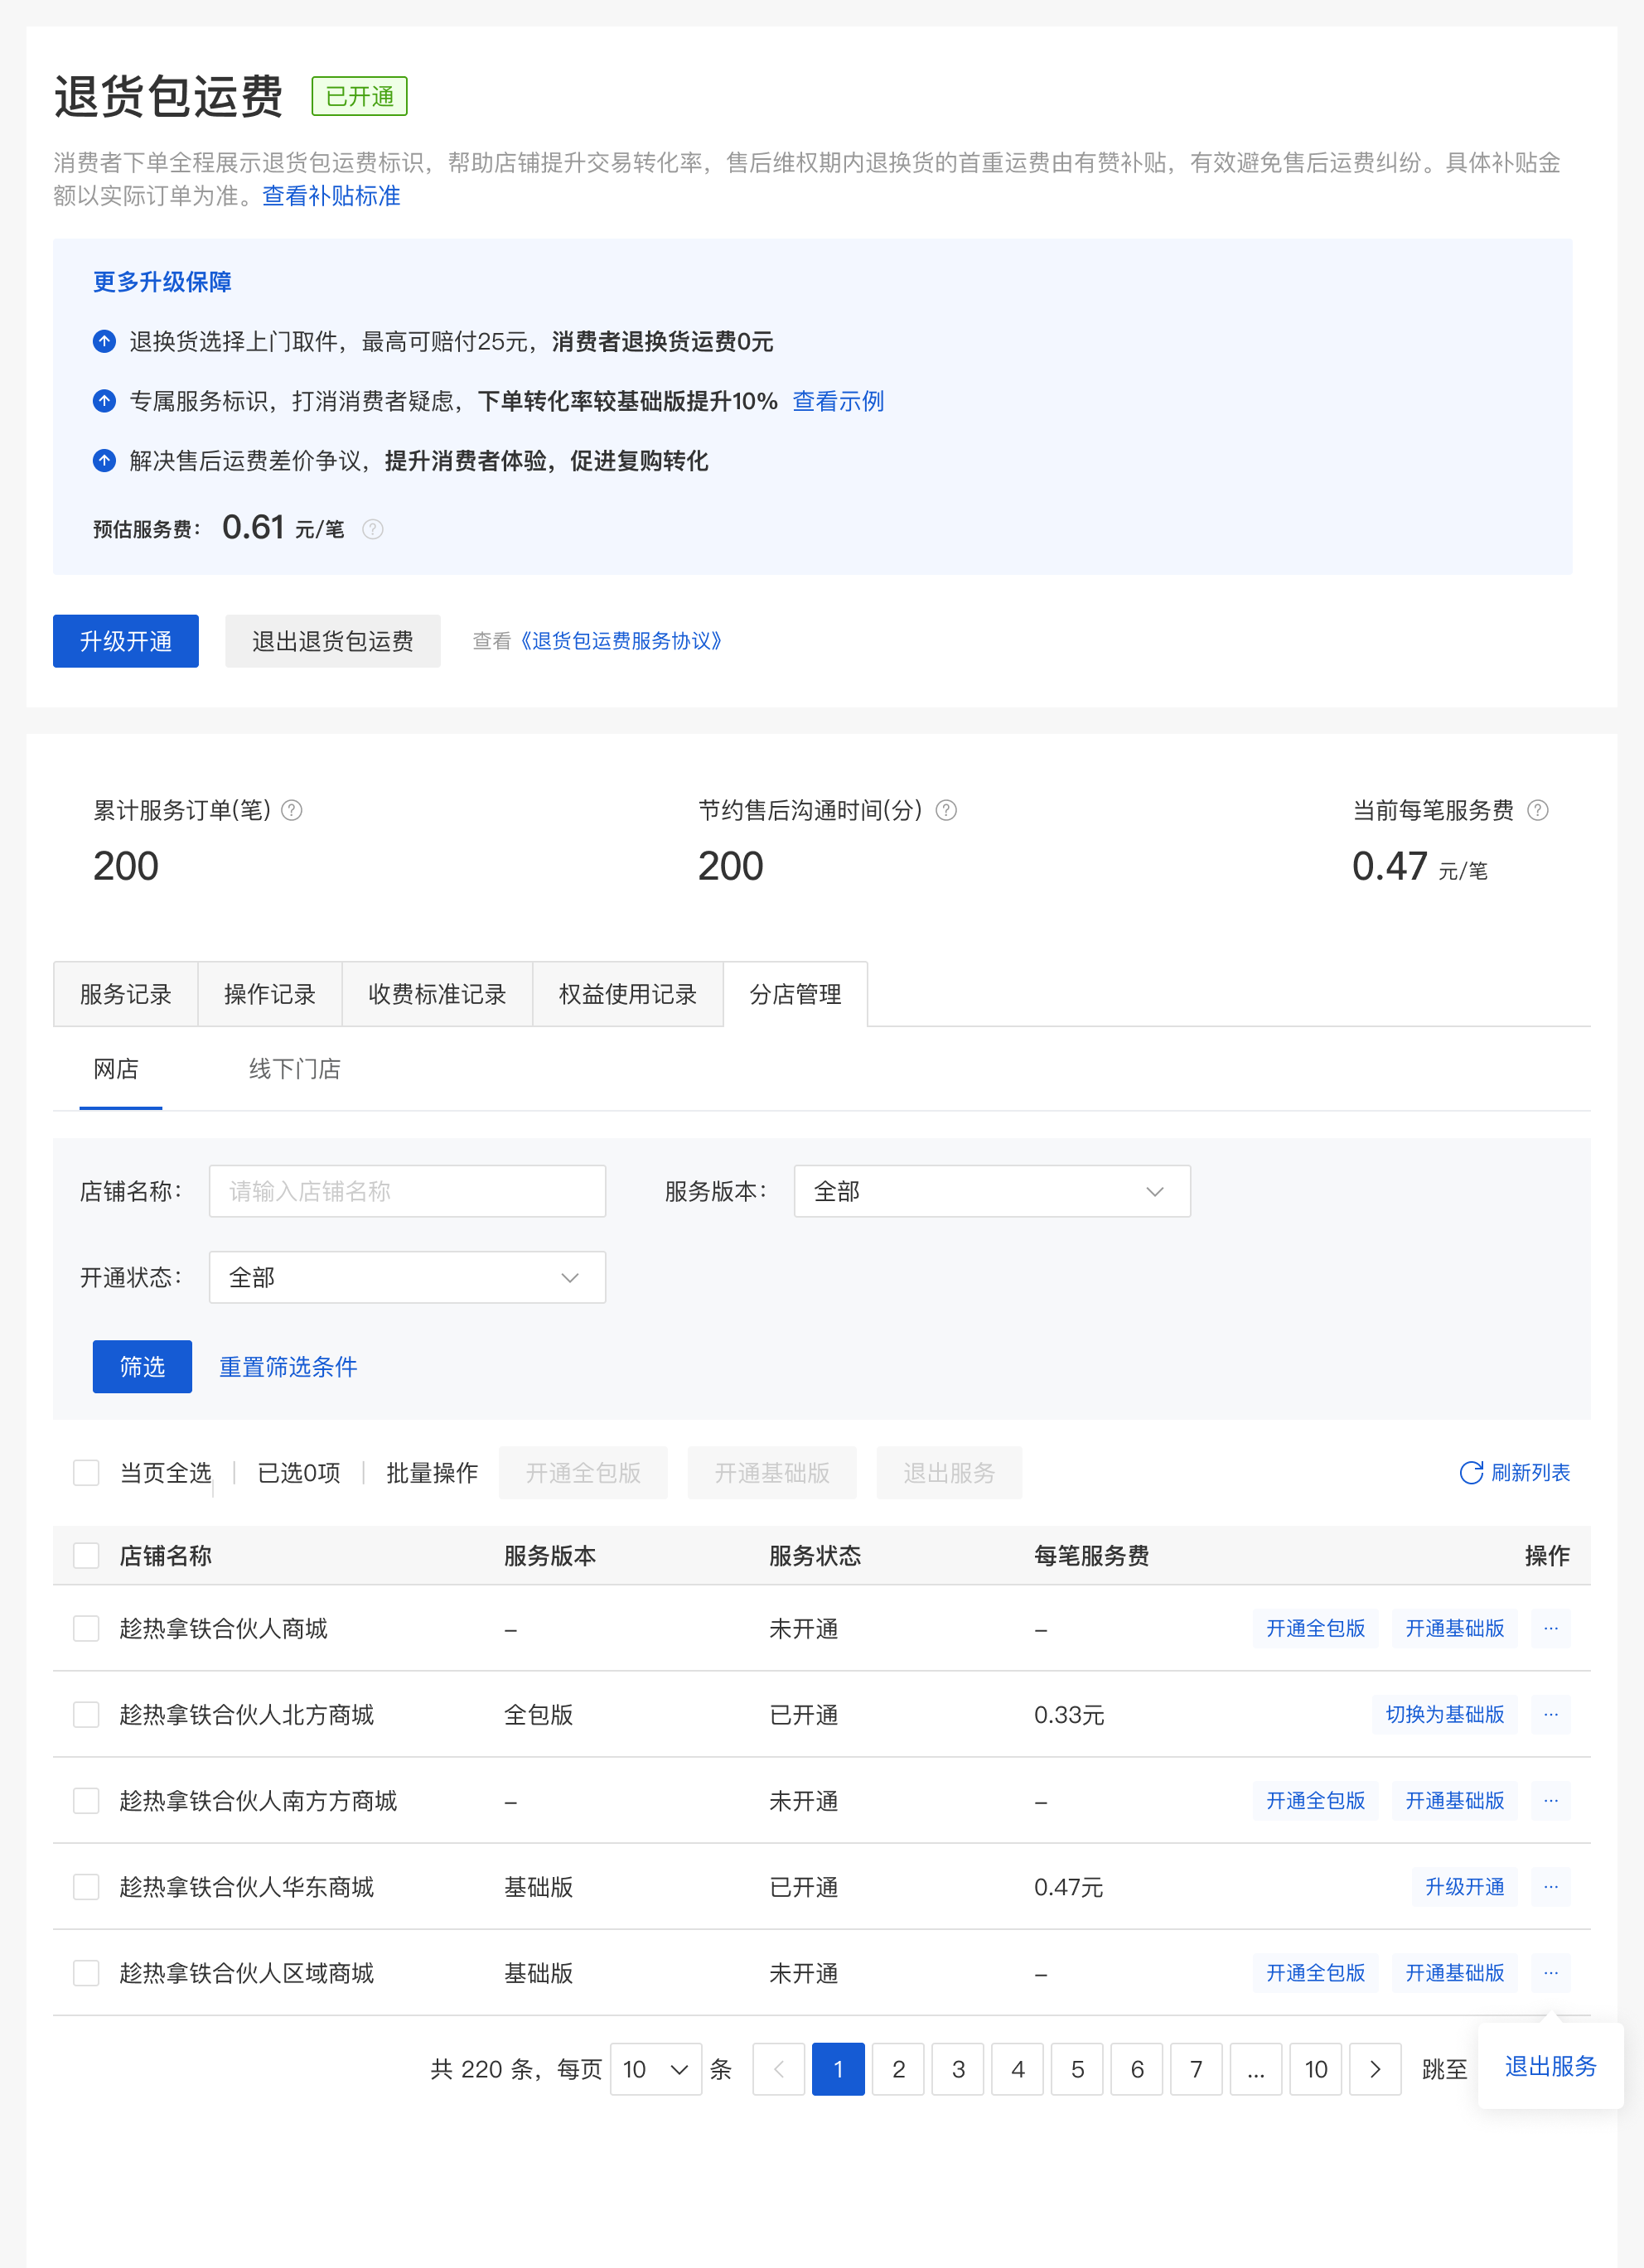The height and width of the screenshot is (2268, 1644).
Task: Click help icon beside 当前每笔服务费
Action: [1538, 810]
